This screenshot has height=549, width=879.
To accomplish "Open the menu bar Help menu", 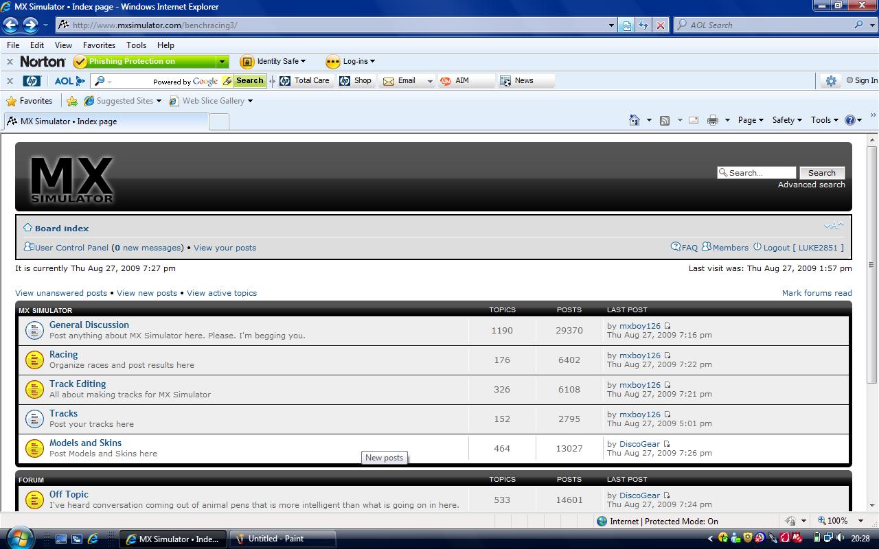I will tap(165, 45).
